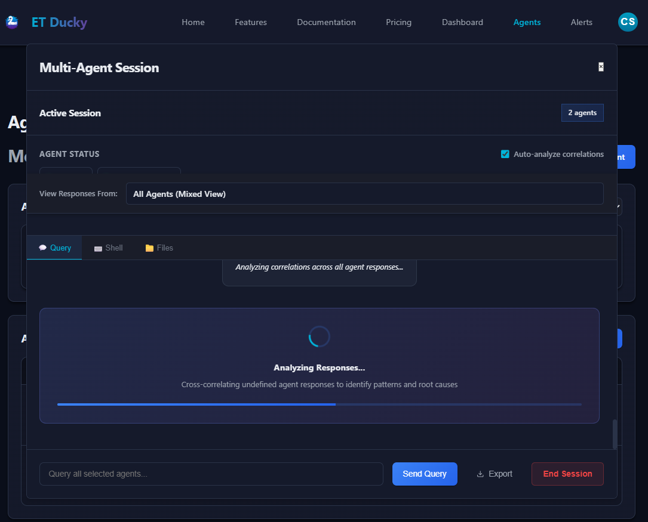This screenshot has height=522, width=648.
Task: Open the Features page
Action: (251, 22)
